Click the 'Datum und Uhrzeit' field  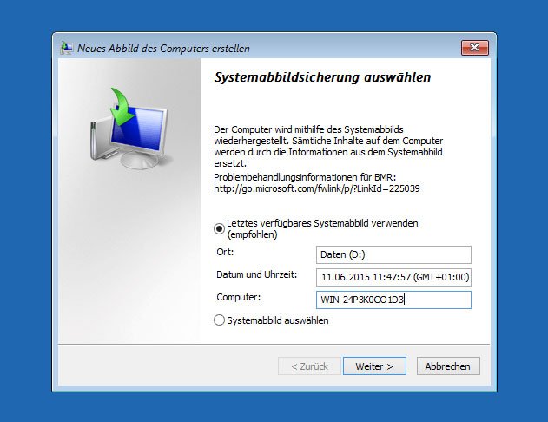point(393,277)
